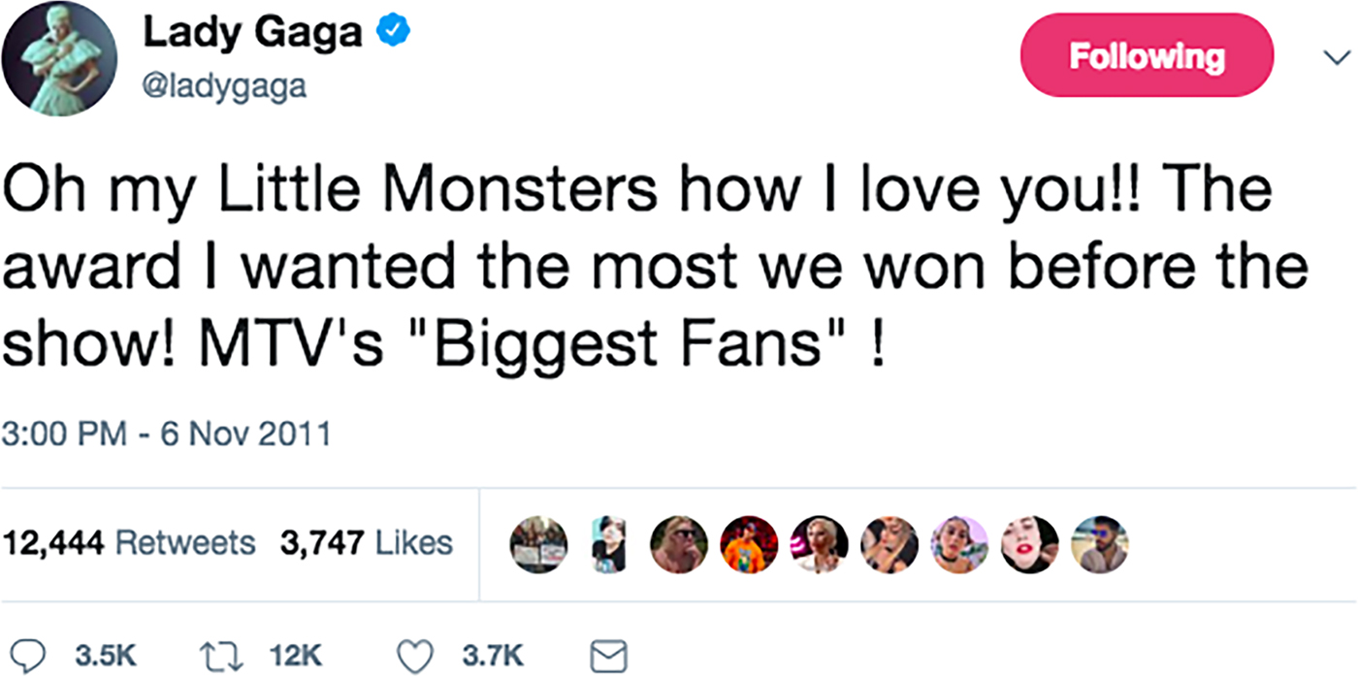View the 3,747 Likes list
This screenshot has width=1358, height=677.
366,543
